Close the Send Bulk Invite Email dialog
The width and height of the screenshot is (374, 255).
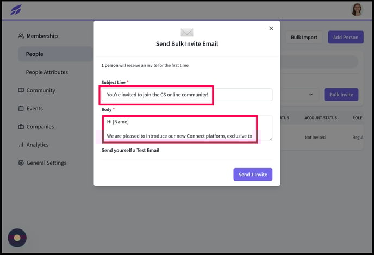tap(271, 29)
